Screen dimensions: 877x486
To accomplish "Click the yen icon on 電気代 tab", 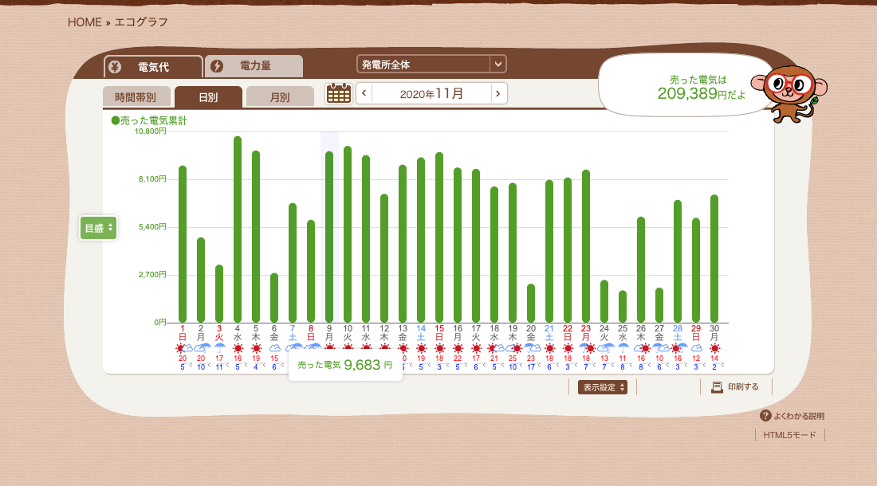I will pos(115,67).
